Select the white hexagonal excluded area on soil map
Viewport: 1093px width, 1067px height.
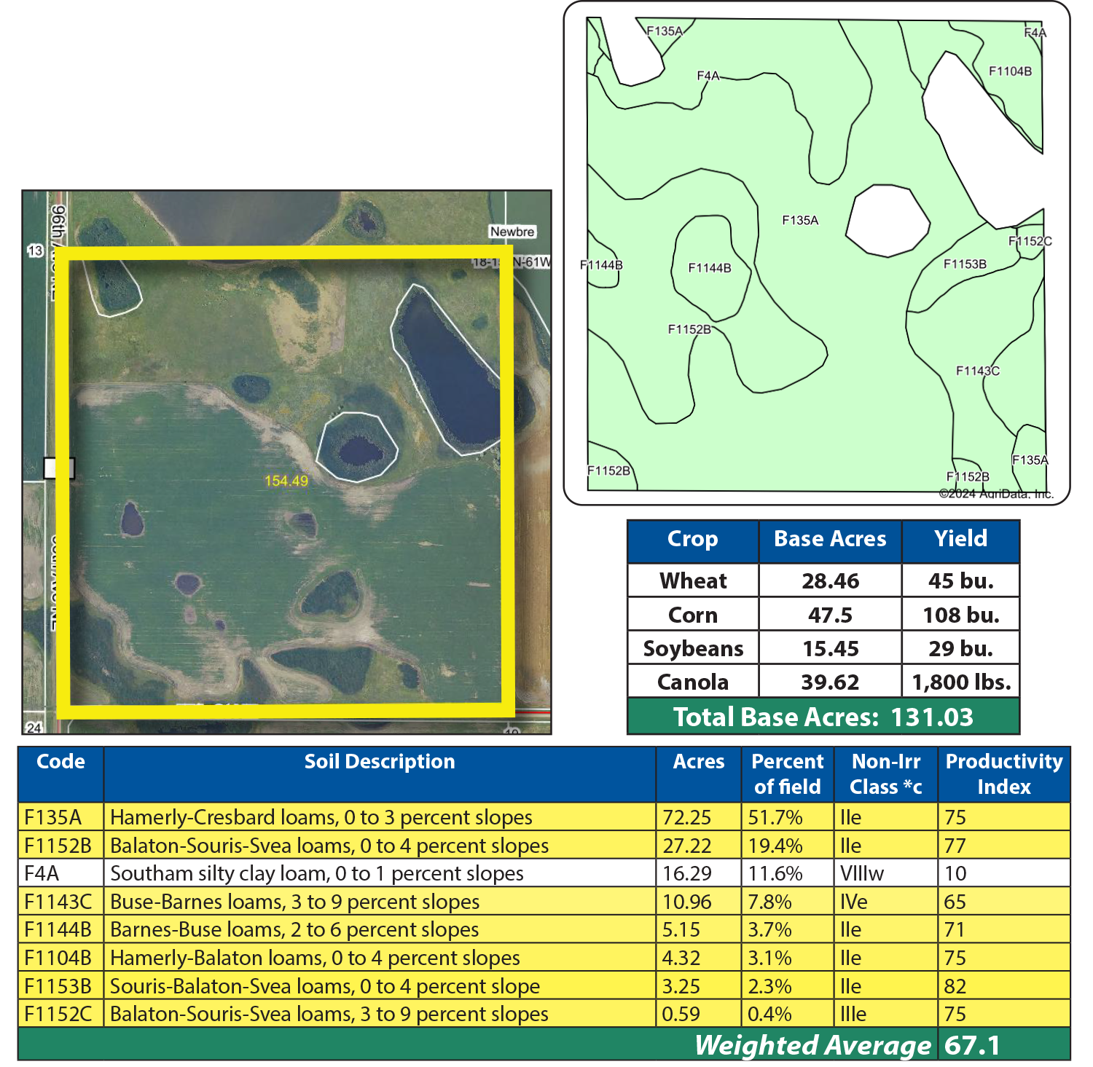[887, 221]
